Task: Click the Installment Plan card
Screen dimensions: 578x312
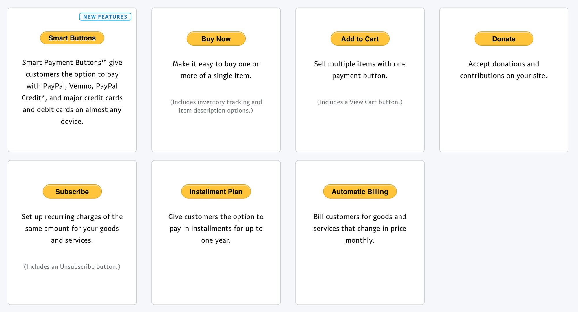Action: coord(216,232)
